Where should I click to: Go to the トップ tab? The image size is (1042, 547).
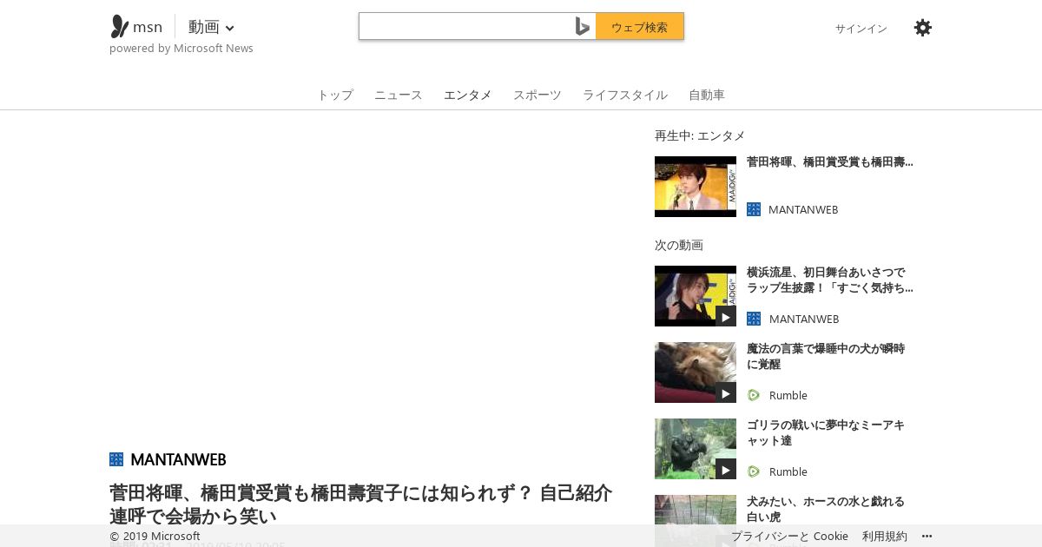coord(335,95)
